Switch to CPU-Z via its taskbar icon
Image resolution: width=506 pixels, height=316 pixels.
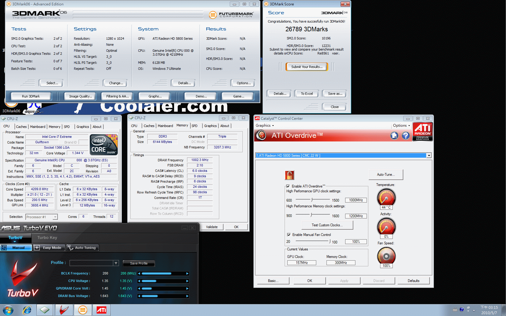pos(45,310)
